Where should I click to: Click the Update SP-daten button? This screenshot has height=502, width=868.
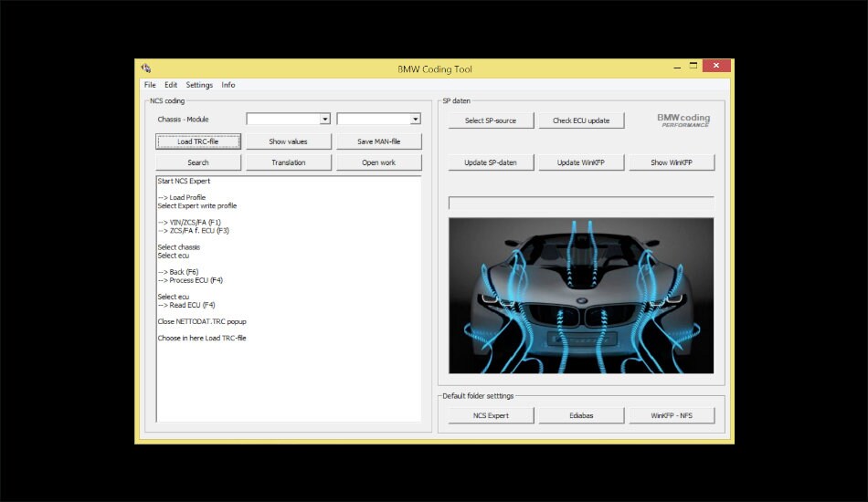491,162
